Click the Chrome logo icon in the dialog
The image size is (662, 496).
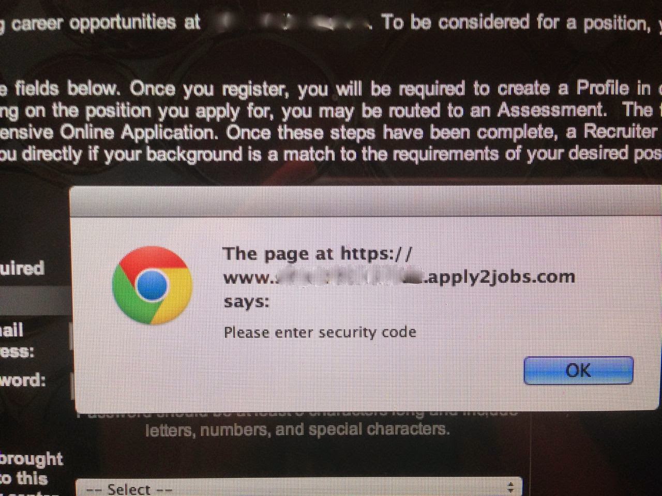point(152,285)
